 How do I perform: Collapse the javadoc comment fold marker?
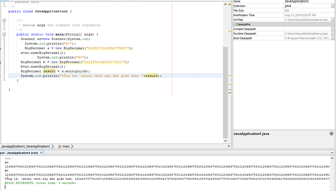[4, 20]
